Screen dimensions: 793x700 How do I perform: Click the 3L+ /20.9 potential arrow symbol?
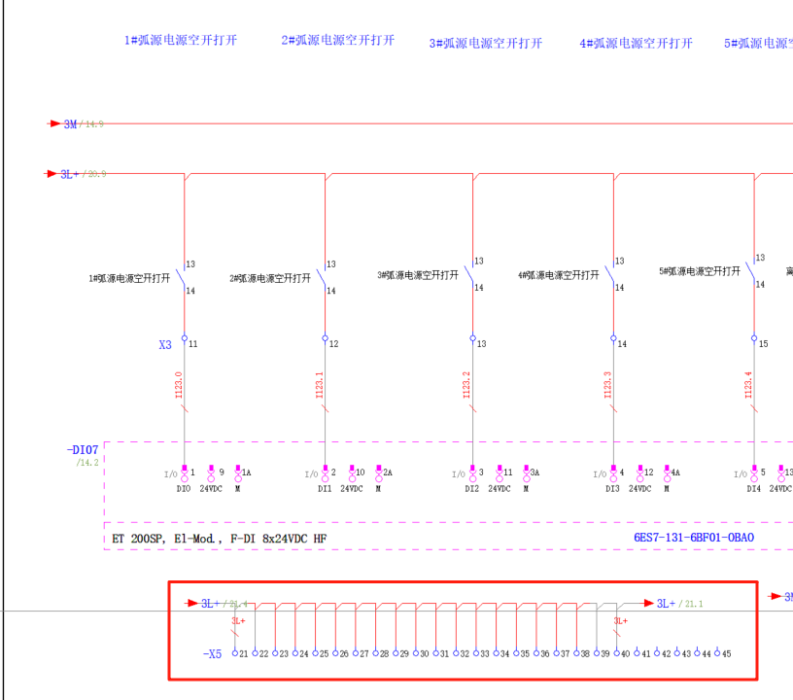click(x=52, y=174)
